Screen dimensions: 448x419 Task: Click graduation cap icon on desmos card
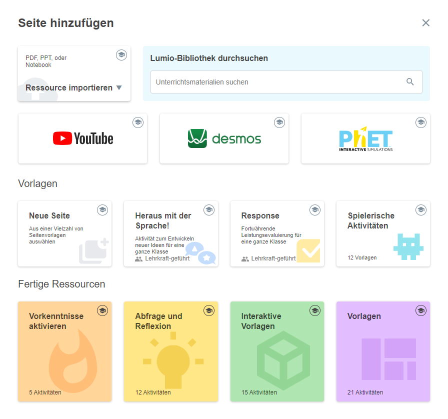pyautogui.click(x=279, y=122)
